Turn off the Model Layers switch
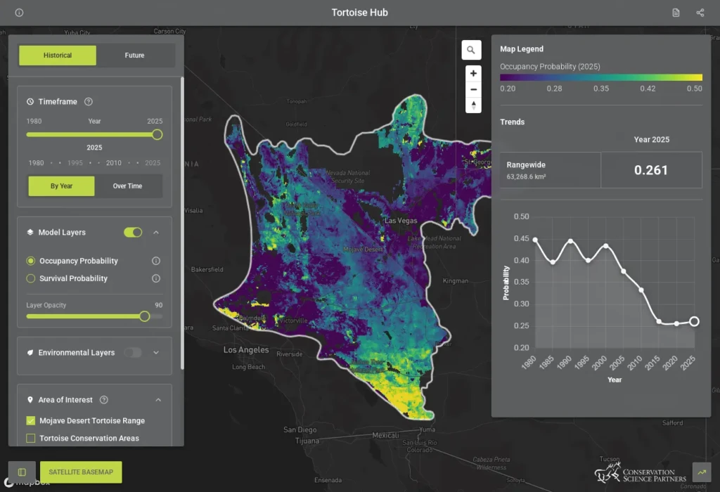Image resolution: width=720 pixels, height=492 pixels. click(x=133, y=233)
